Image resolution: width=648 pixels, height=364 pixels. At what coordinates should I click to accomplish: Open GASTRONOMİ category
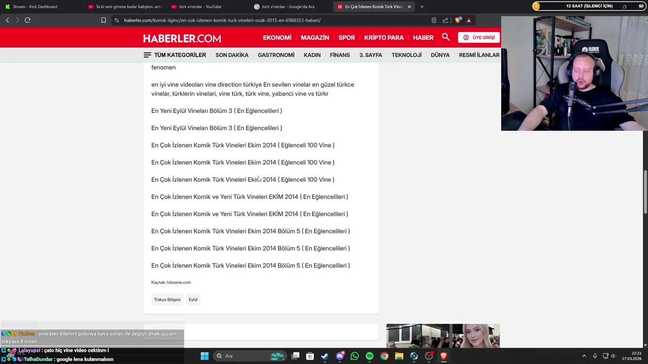pos(276,55)
